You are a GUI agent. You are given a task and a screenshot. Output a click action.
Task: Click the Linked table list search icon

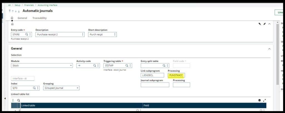[18, 100]
